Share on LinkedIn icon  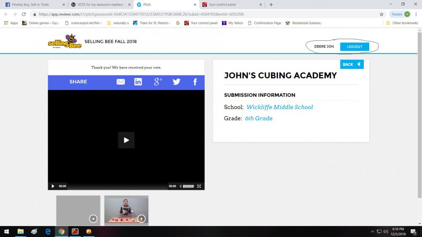pos(138,82)
